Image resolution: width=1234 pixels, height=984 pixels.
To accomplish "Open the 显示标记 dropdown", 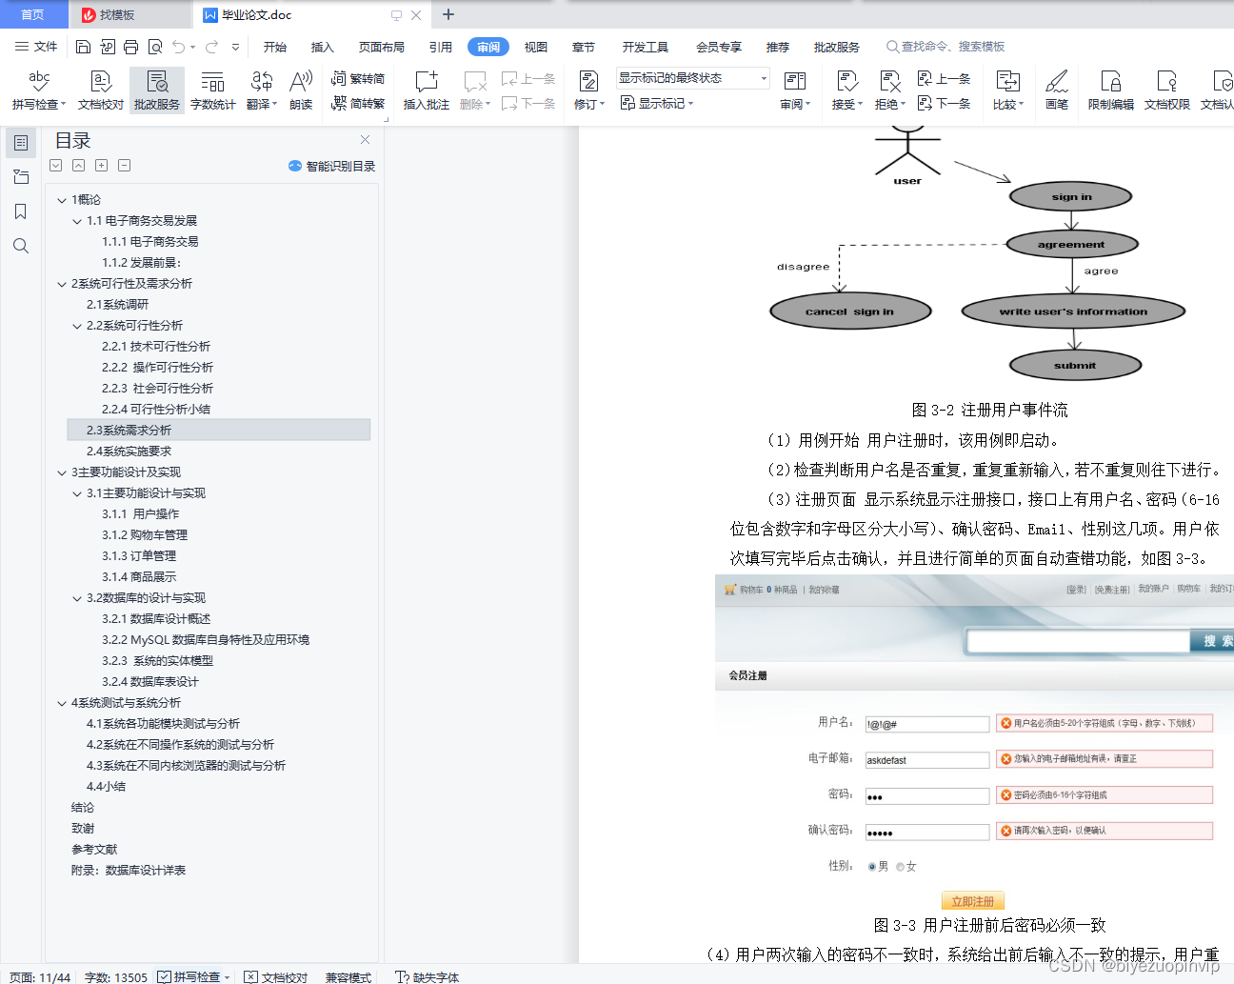I will [657, 103].
